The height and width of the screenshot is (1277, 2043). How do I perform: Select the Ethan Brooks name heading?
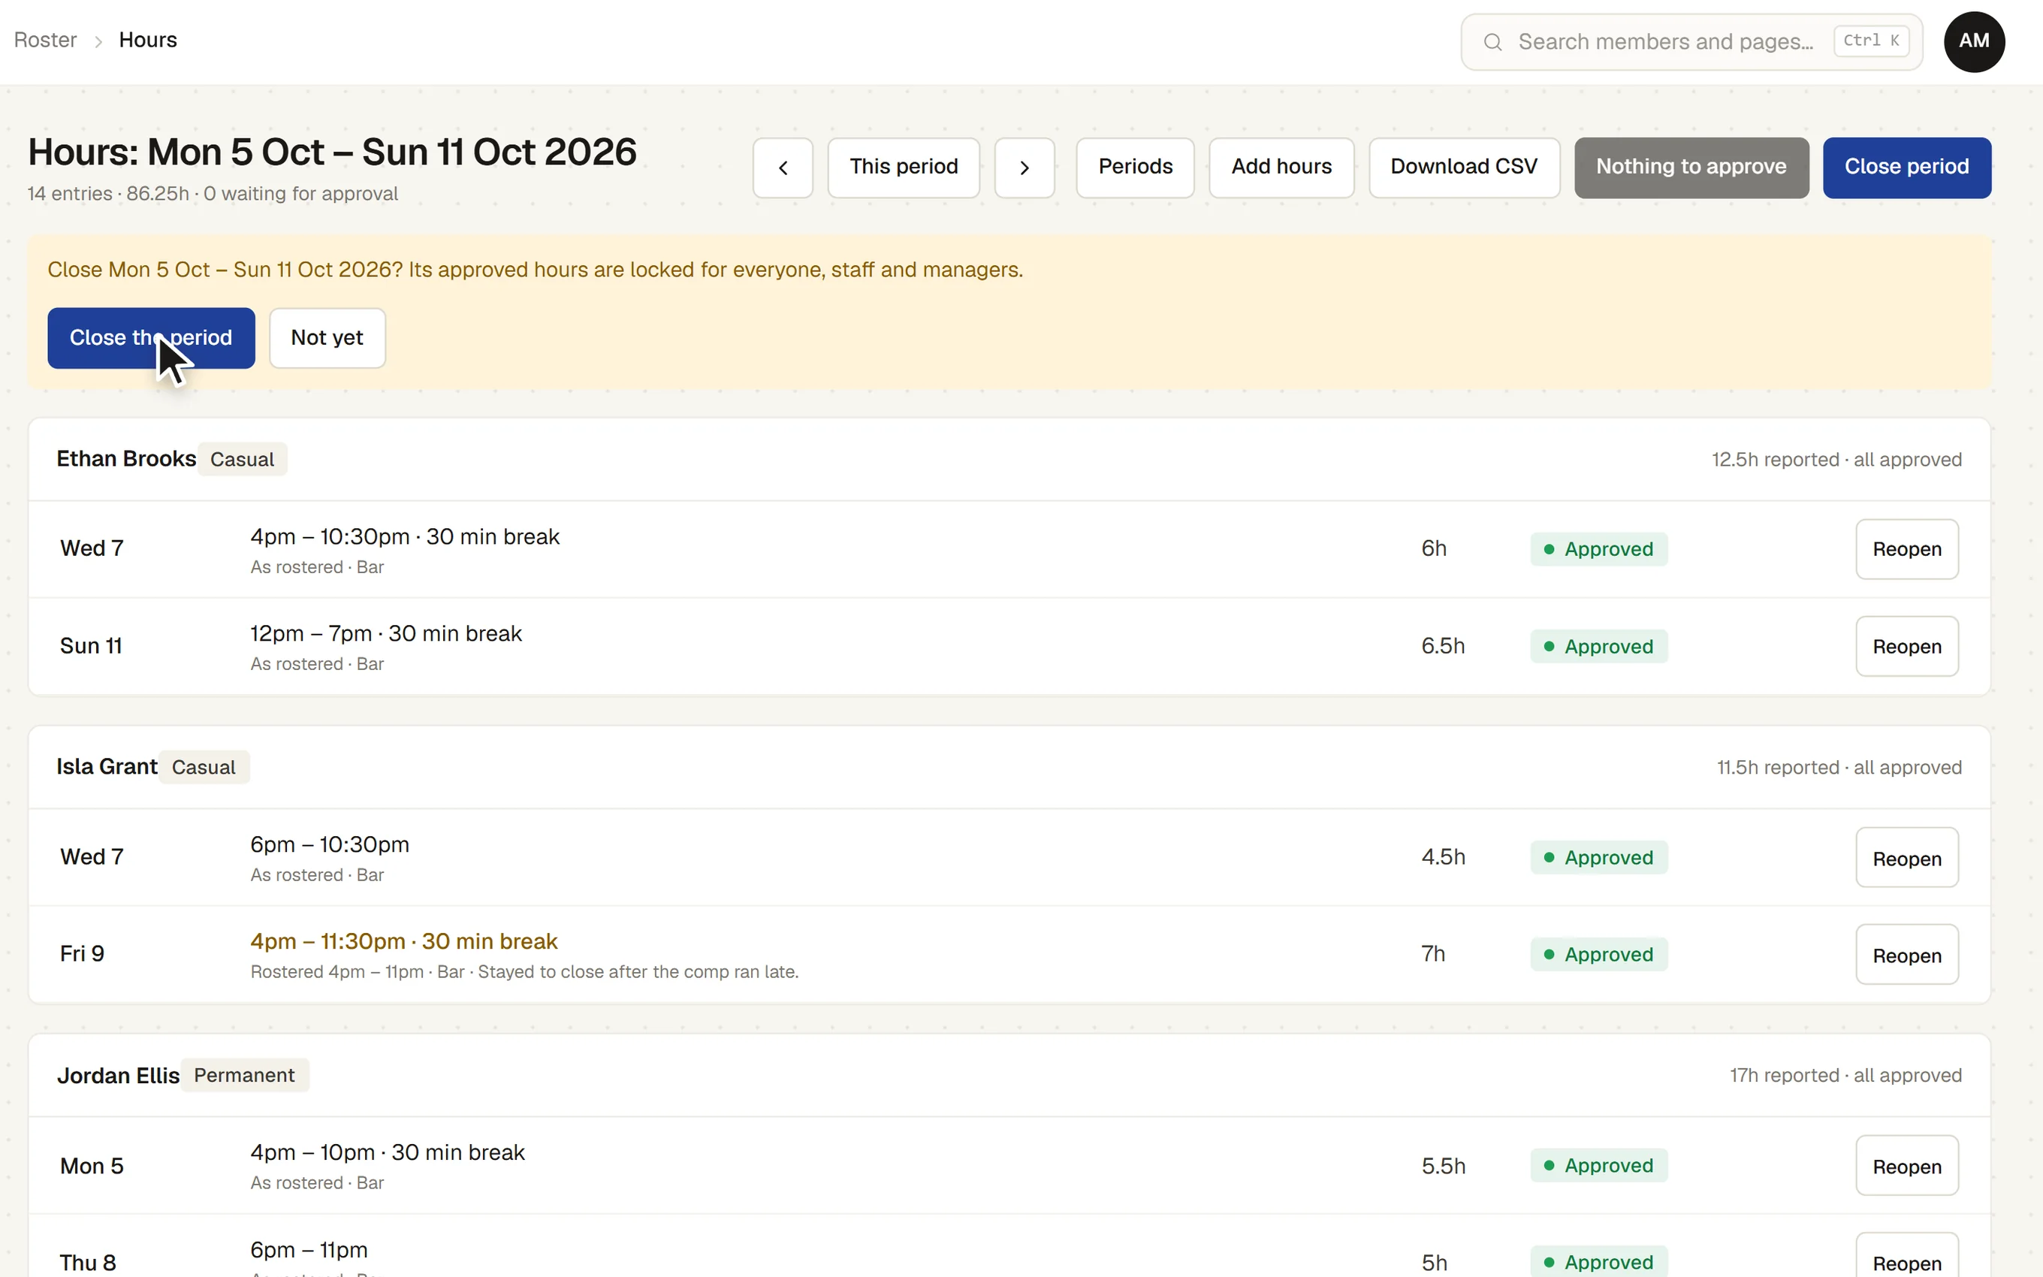pos(125,459)
